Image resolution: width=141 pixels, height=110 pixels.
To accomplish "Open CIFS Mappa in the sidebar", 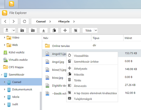I will [16, 67].
